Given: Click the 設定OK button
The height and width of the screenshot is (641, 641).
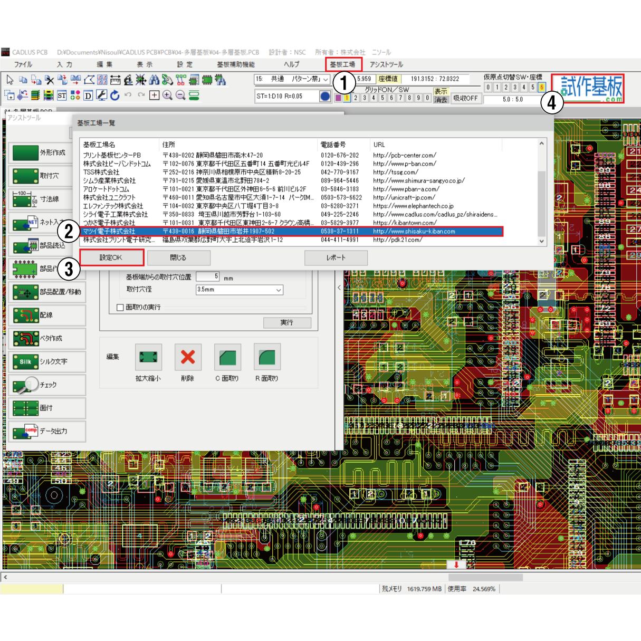Looking at the screenshot, I should pos(111,257).
